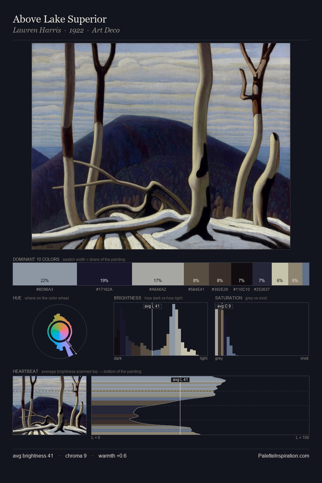Open the main Above Lake Superior painting

(161, 146)
